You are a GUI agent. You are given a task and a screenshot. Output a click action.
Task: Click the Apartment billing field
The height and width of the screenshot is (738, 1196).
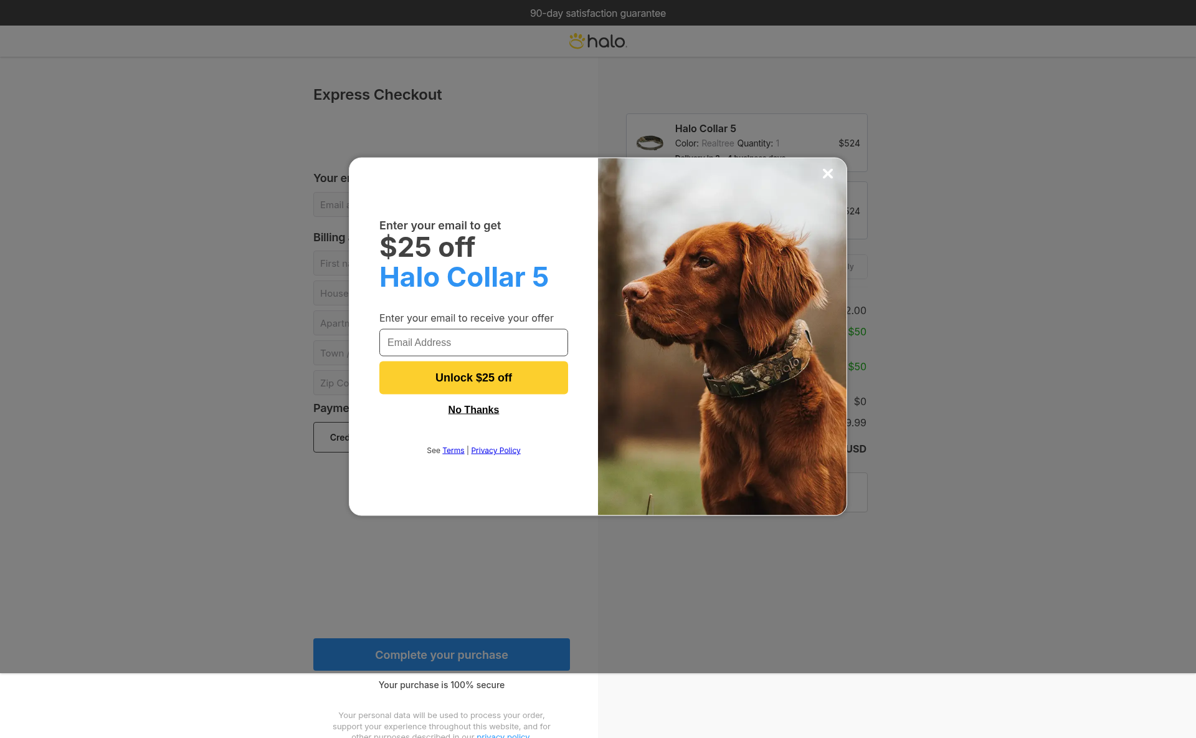point(331,323)
